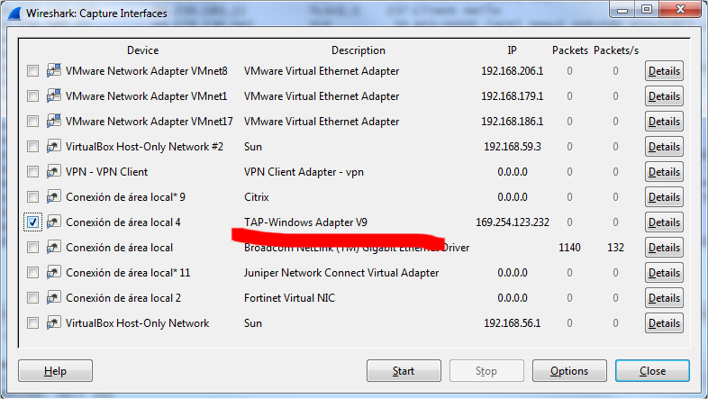
Task: Open Details for Juniper Network Connect adapter
Action: [x=664, y=273]
